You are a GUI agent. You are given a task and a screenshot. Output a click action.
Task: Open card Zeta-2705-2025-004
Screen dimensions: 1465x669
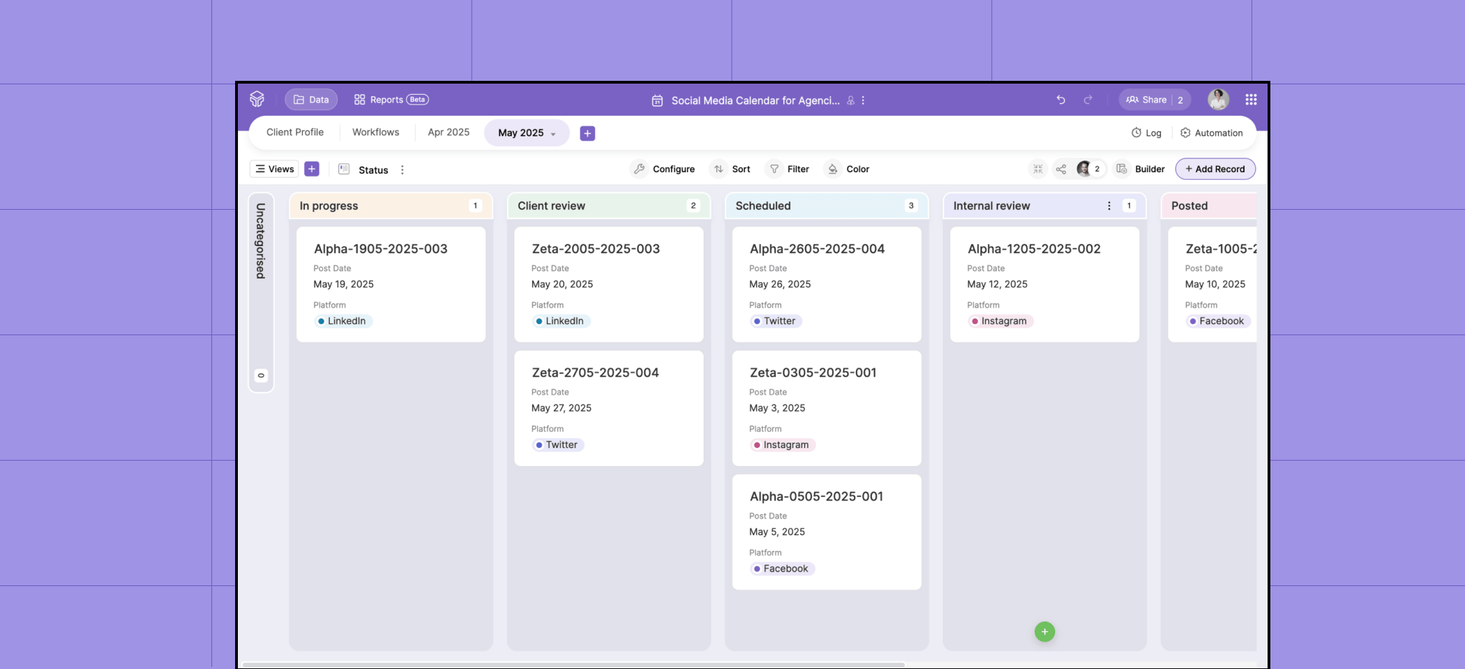[608, 408]
